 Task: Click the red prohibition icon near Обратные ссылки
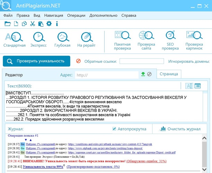click(x=78, y=61)
